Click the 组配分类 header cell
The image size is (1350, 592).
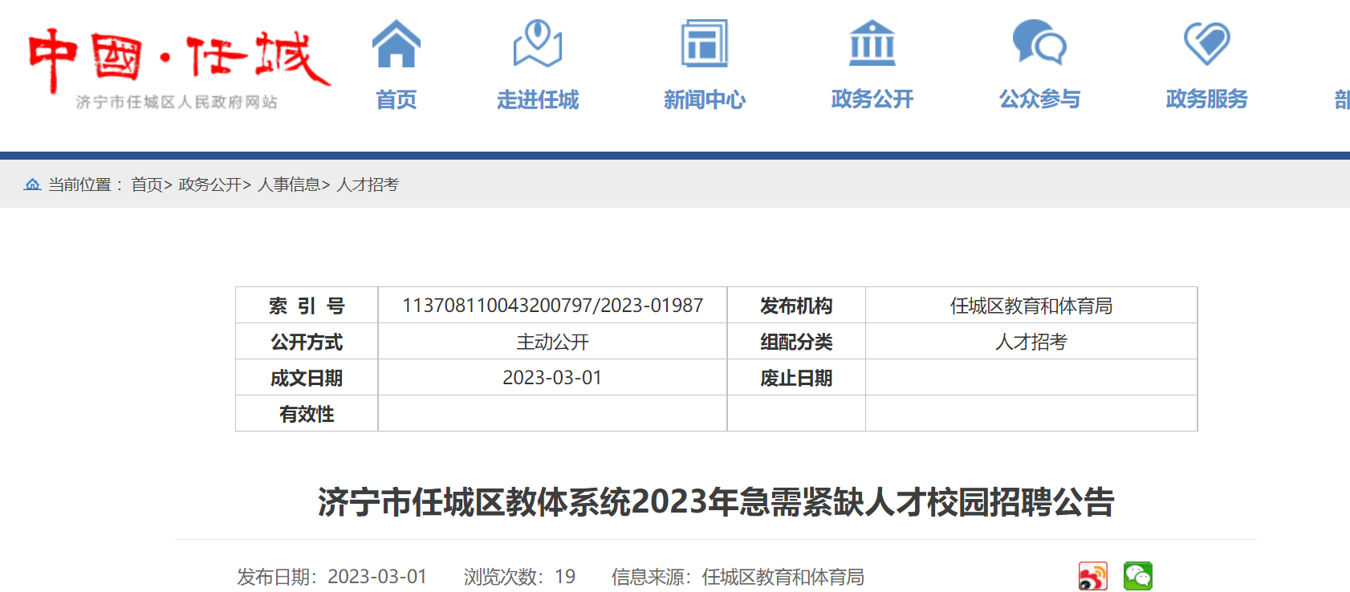pyautogui.click(x=796, y=342)
